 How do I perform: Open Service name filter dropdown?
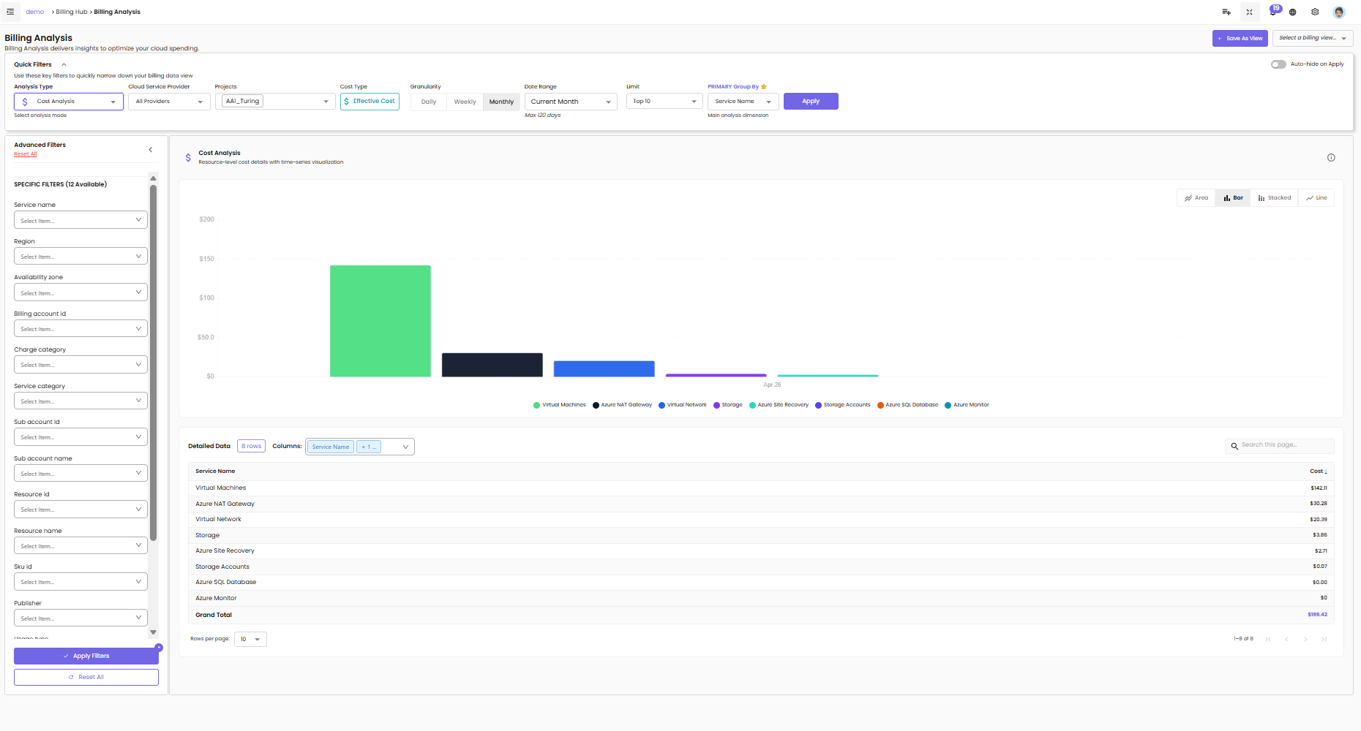[x=80, y=220]
